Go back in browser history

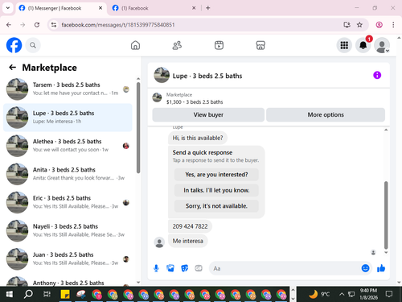9,25
